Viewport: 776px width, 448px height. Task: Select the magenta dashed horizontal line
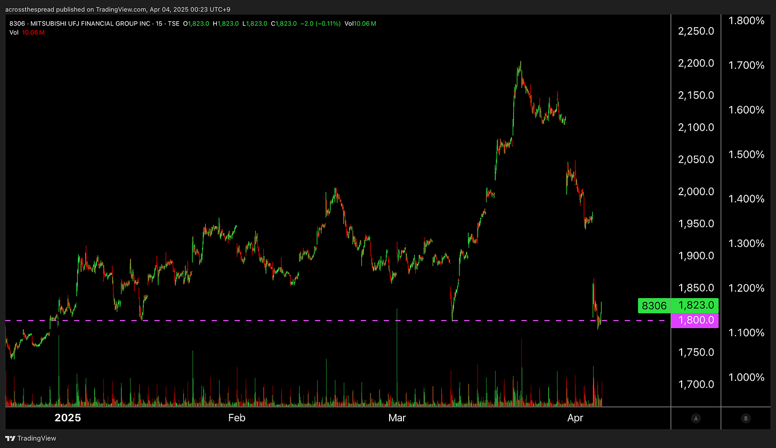336,321
